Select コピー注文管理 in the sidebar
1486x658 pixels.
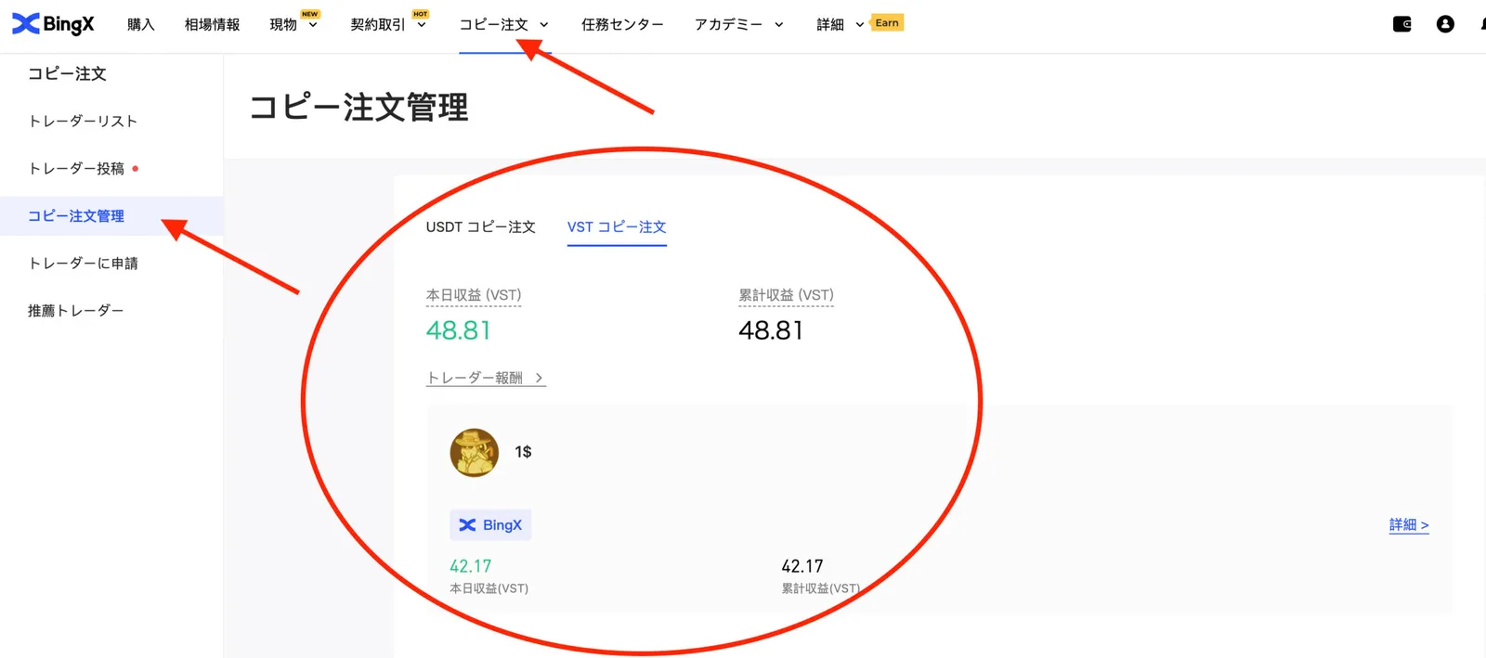pos(76,216)
